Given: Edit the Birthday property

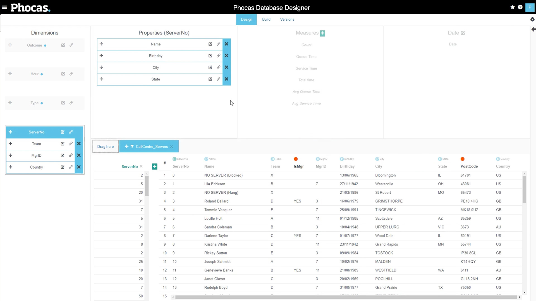Looking at the screenshot, I should click(x=210, y=56).
